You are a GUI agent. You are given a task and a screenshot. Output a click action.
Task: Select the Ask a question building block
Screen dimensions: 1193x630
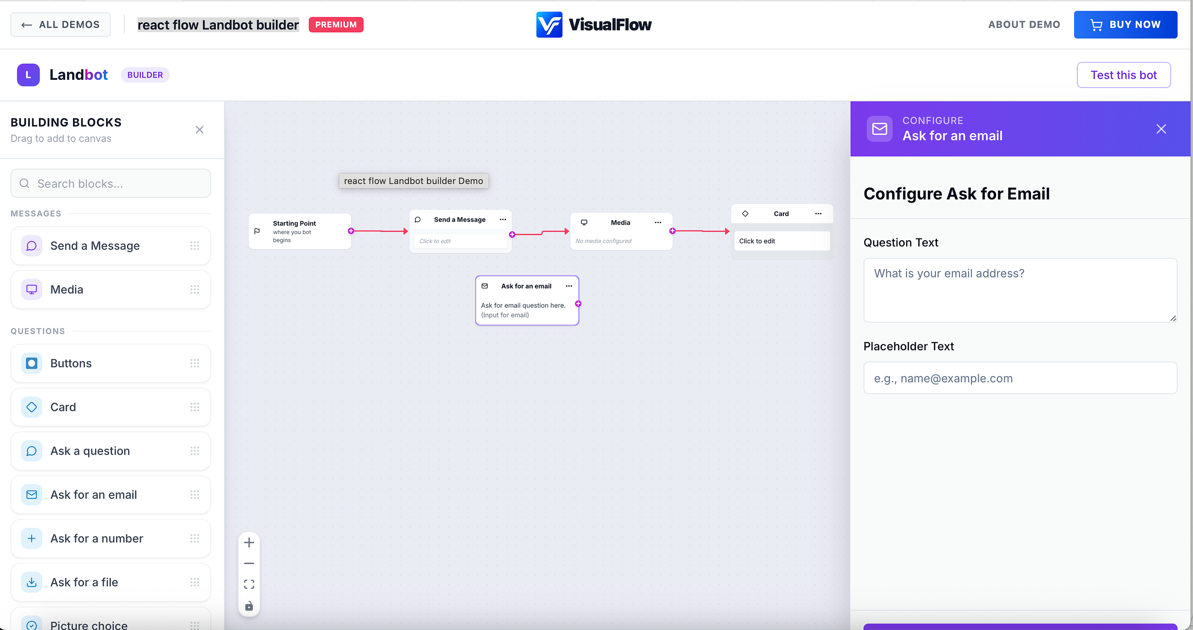click(111, 451)
